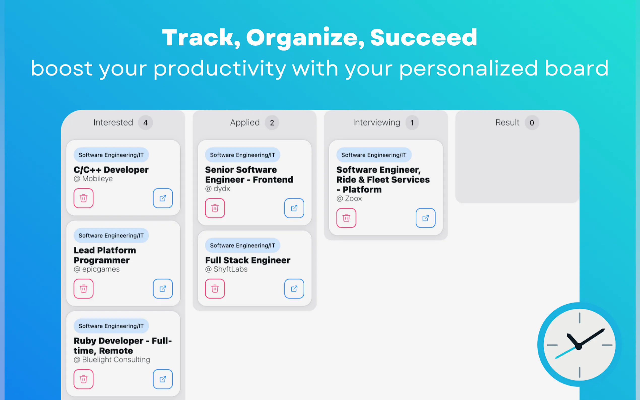Viewport: 640px width, 400px height.
Task: Delete the Lead Platform Programmer card
Action: 83,289
